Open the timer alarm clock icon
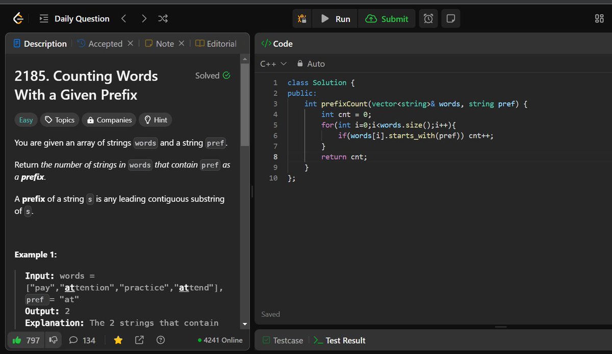The image size is (612, 354). click(x=428, y=19)
